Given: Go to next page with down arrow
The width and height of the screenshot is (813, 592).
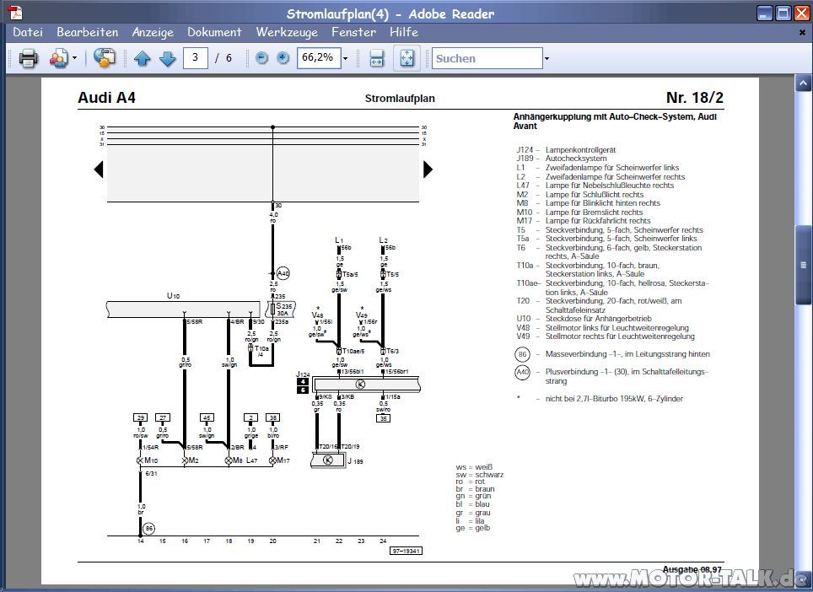Looking at the screenshot, I should pyautogui.click(x=167, y=58).
